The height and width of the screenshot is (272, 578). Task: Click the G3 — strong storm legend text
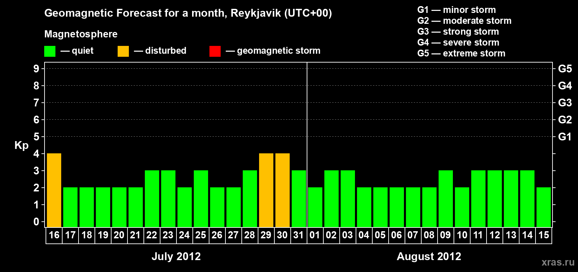pos(458,32)
